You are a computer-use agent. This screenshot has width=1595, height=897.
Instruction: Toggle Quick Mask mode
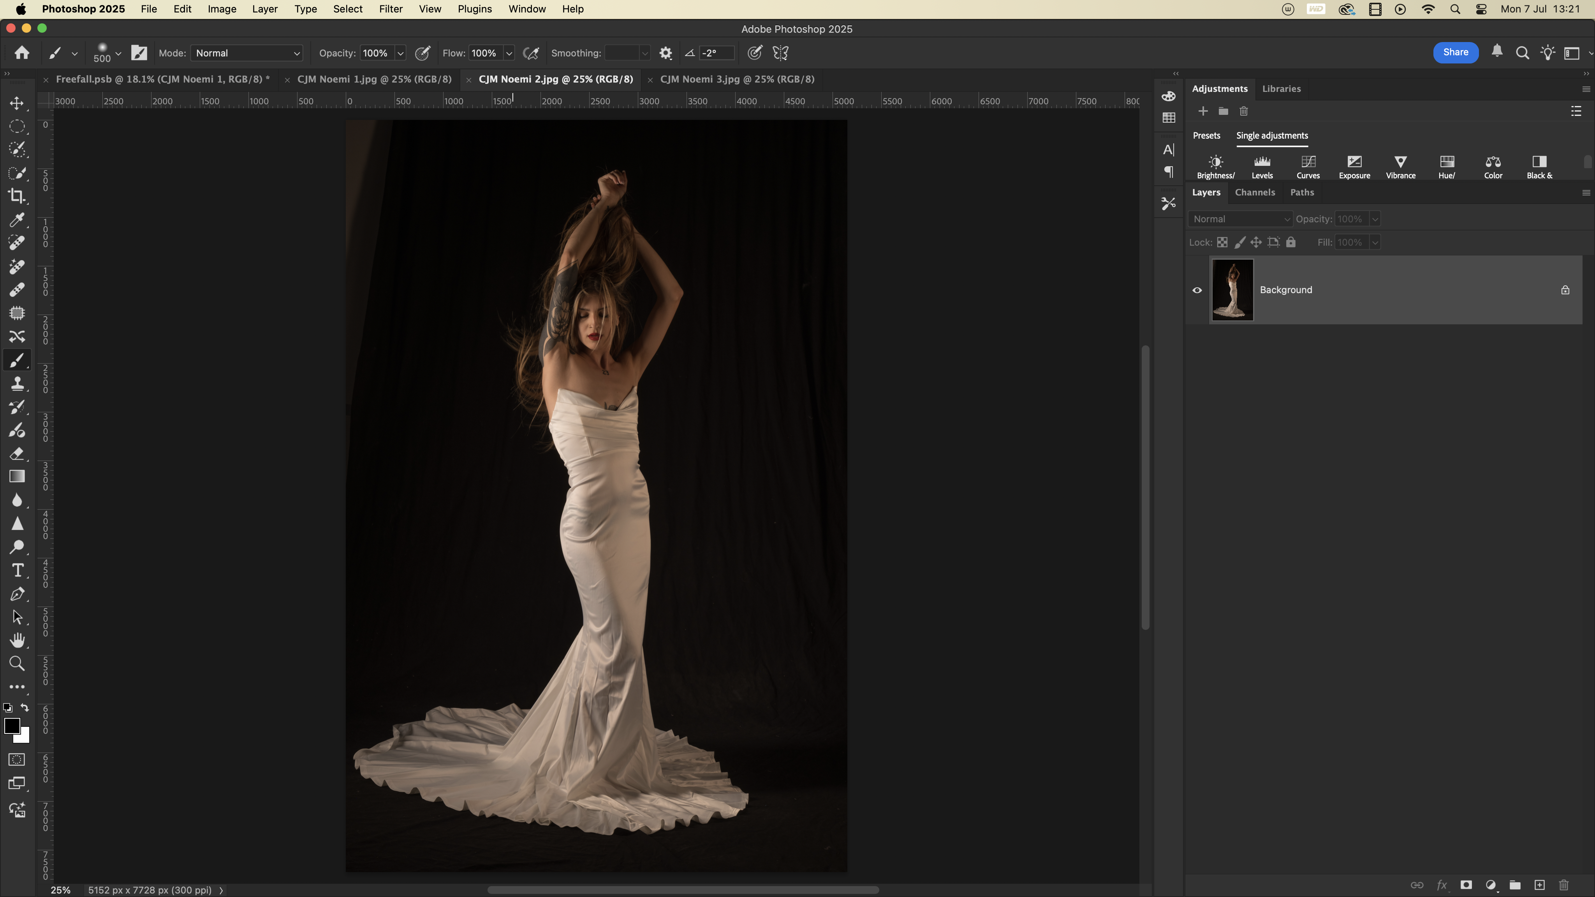(x=17, y=760)
